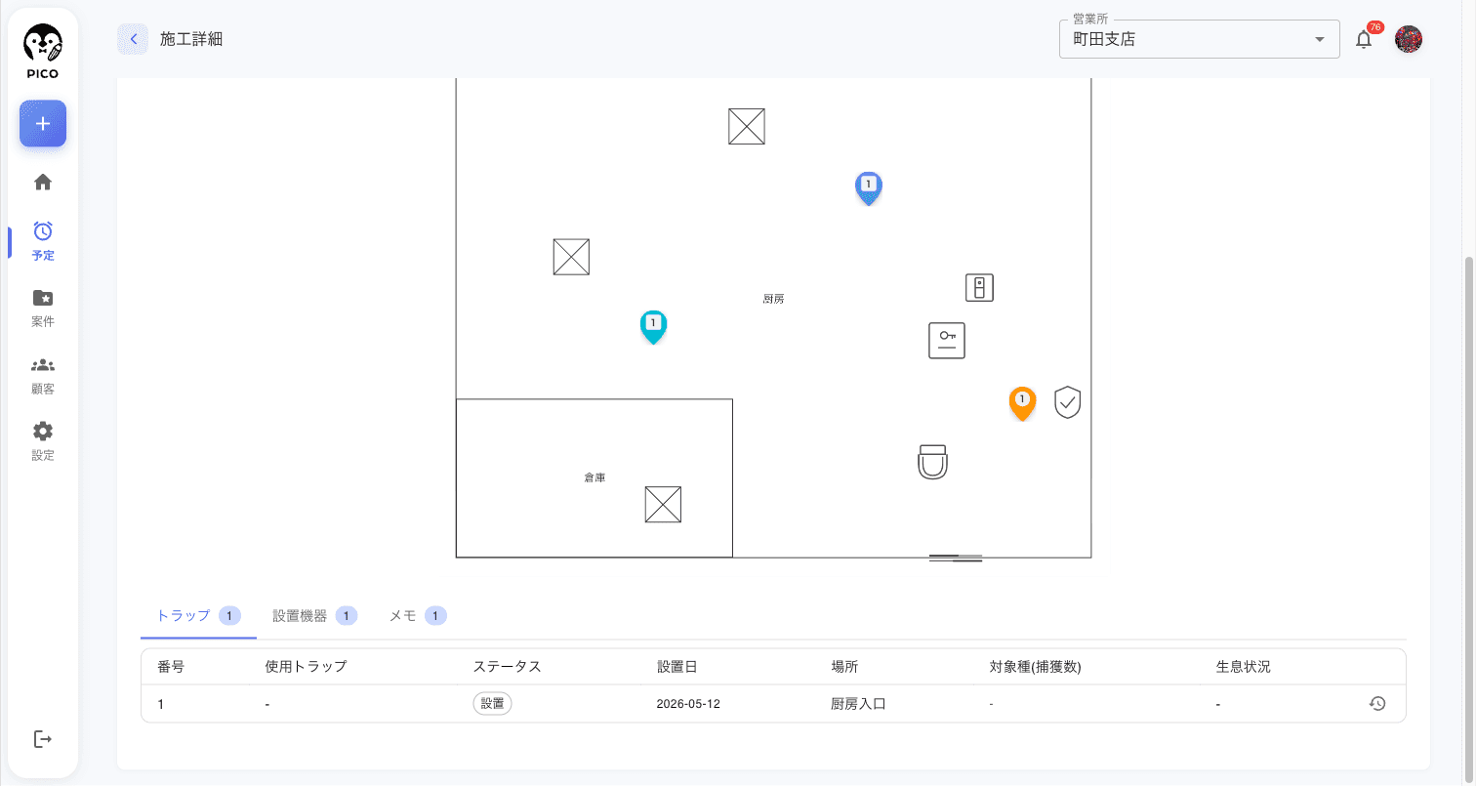This screenshot has width=1476, height=786.
Task: Click the crossed box in 倉庫 room
Action: click(663, 505)
